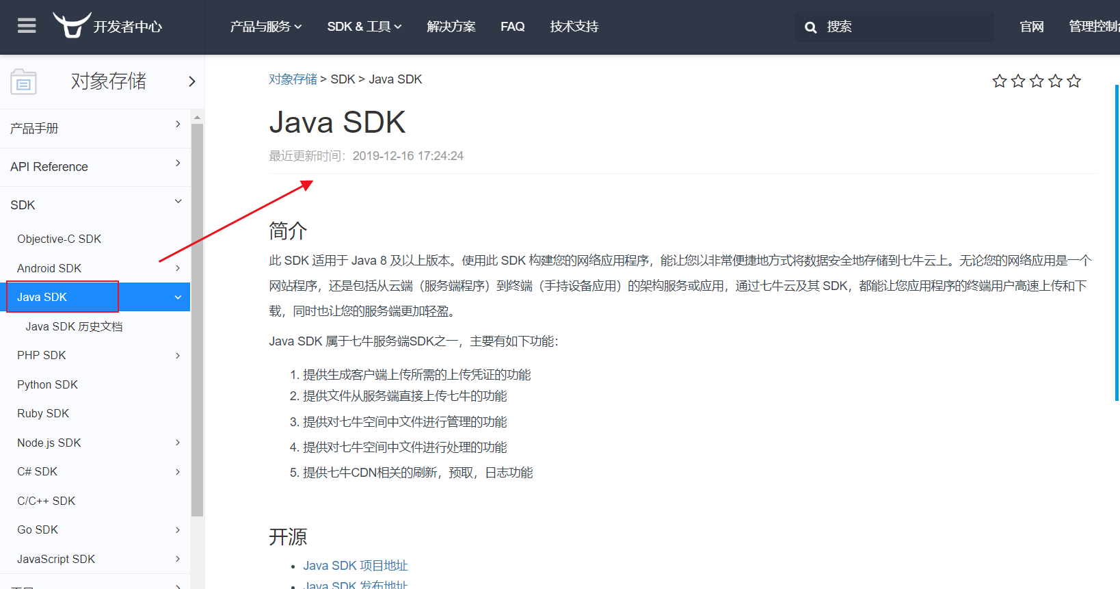Select Node.js SDK in the sidebar
1120x589 pixels.
49,443
